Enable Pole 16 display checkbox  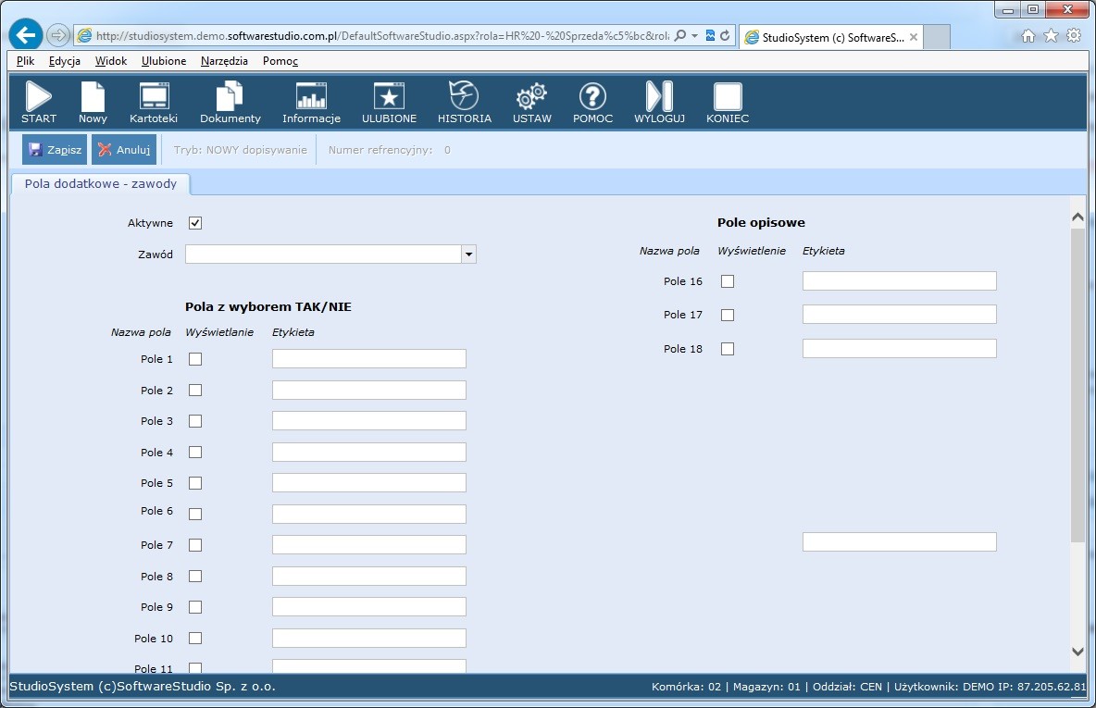(x=728, y=281)
